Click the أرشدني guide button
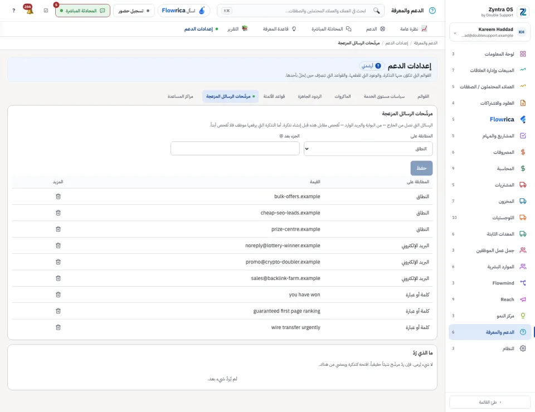This screenshot has height=412, width=535. [x=372, y=66]
